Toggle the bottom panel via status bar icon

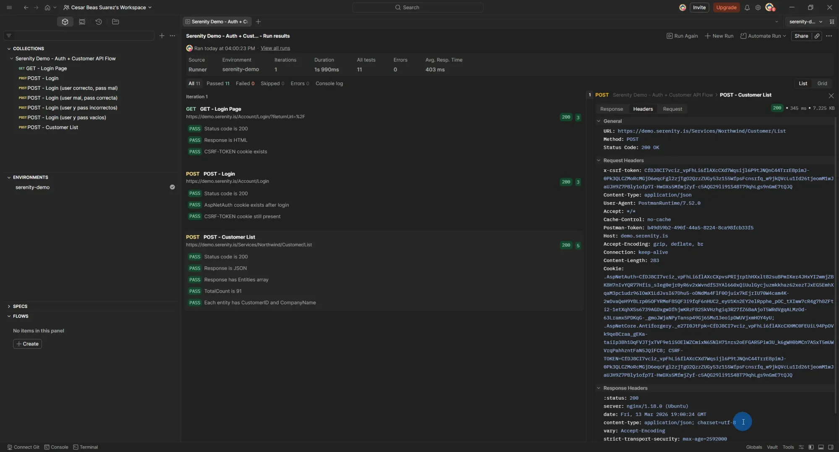pyautogui.click(x=821, y=447)
